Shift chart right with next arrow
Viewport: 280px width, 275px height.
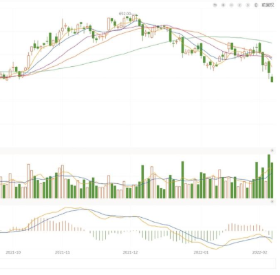248,5
